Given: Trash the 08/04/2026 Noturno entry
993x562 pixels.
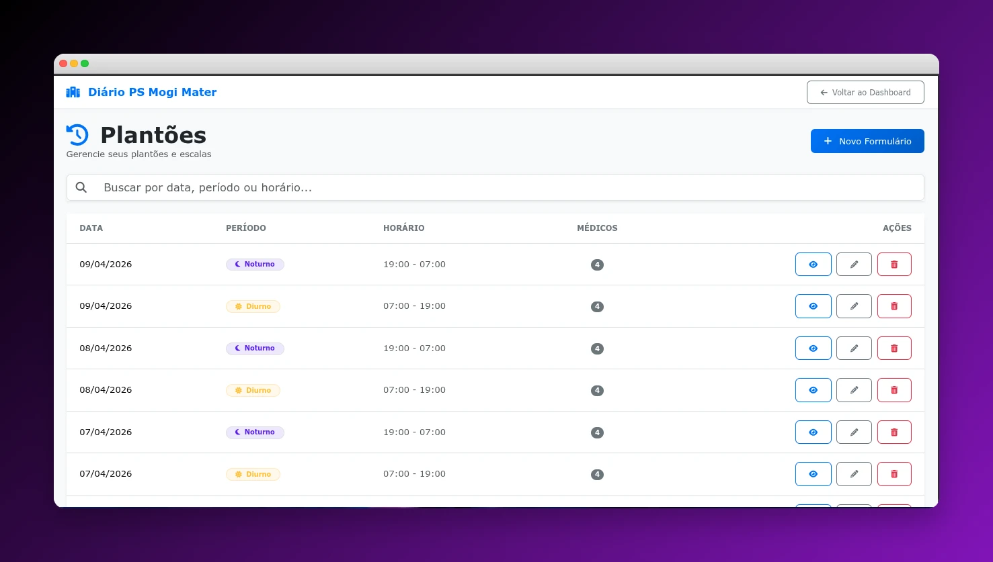Looking at the screenshot, I should 894,348.
